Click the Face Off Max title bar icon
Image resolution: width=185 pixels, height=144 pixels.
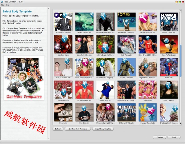tap(2, 2)
